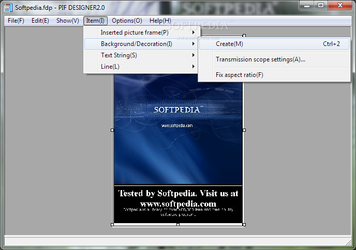Select Background/Decoration(I) menu entry
The width and height of the screenshot is (356, 250).
click(x=141, y=44)
